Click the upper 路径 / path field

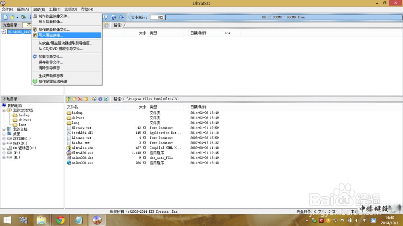point(262,25)
